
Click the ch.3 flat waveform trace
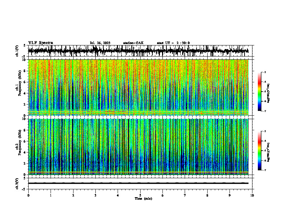pyautogui.click(x=138, y=183)
